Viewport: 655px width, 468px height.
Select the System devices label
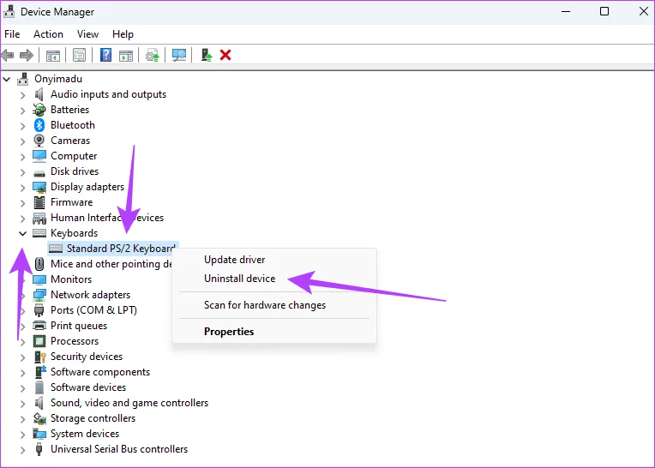coord(85,434)
